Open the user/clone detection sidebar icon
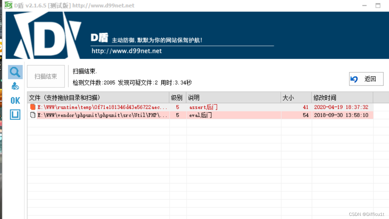This screenshot has height=219, width=389. 15,86
